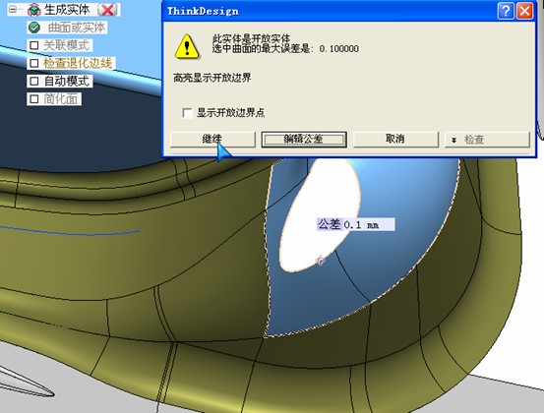Enable the 关联模式 checkbox
This screenshot has height=413, width=544.
34,45
